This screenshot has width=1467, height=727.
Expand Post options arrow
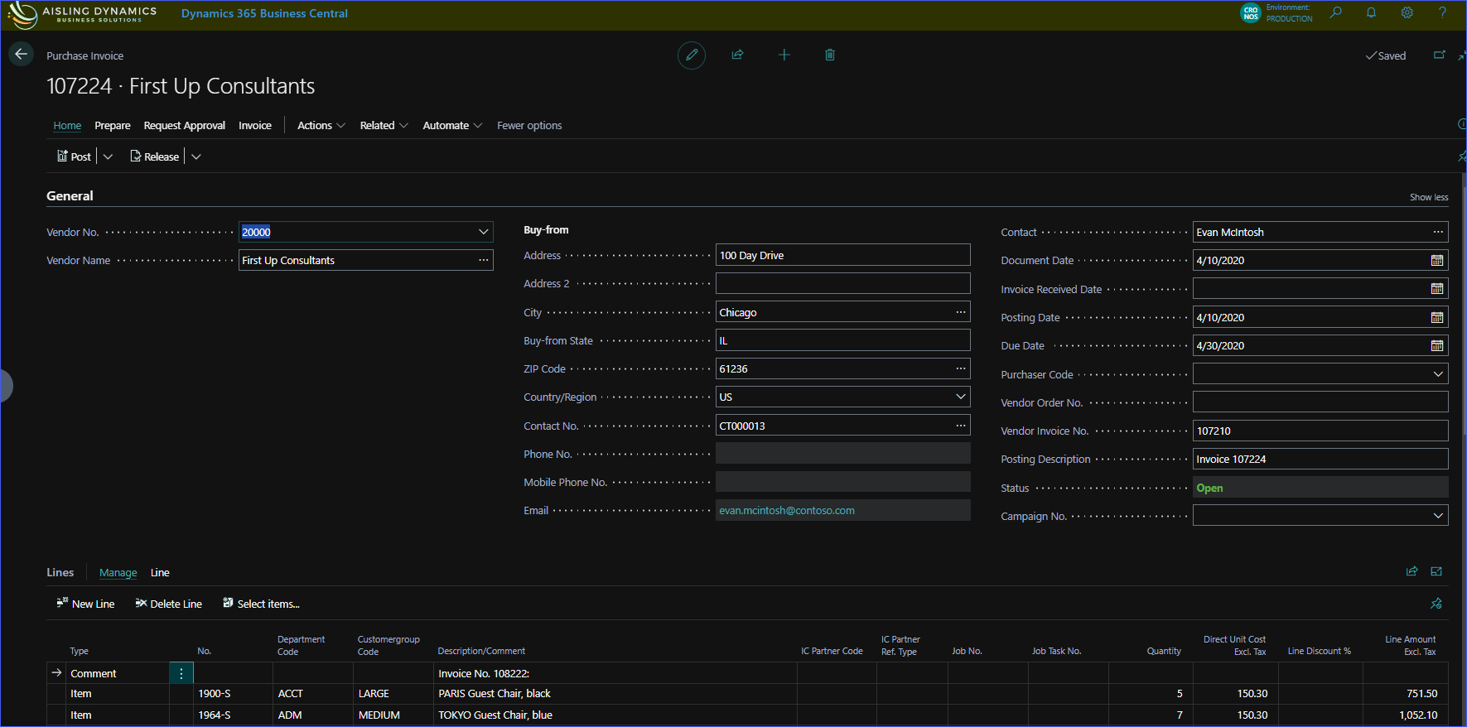click(x=108, y=156)
